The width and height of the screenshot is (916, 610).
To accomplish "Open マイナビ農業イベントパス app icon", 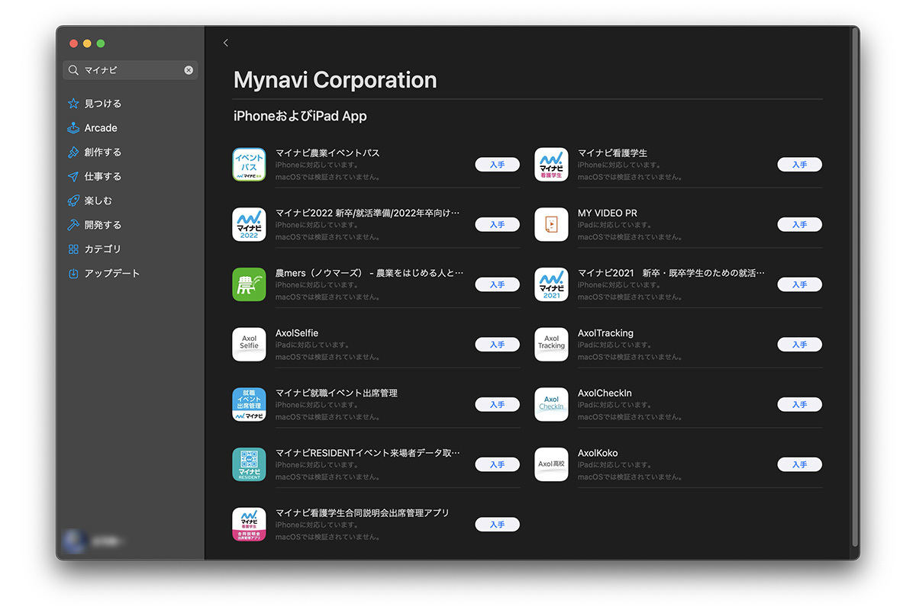I will [249, 165].
